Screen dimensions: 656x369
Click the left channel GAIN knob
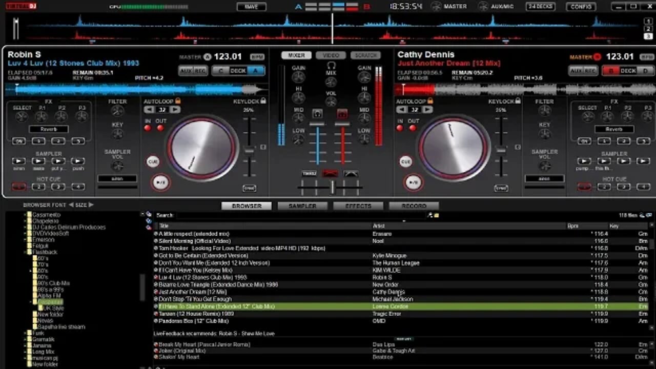coord(298,78)
